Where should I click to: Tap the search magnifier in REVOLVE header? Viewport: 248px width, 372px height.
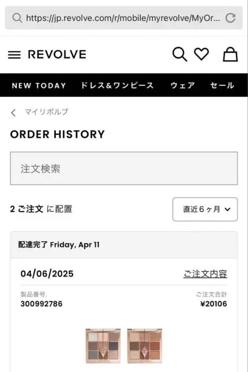[x=180, y=54]
